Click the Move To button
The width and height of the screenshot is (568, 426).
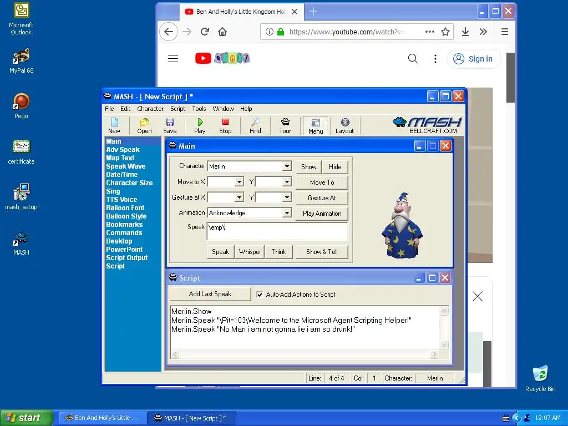pyautogui.click(x=322, y=182)
